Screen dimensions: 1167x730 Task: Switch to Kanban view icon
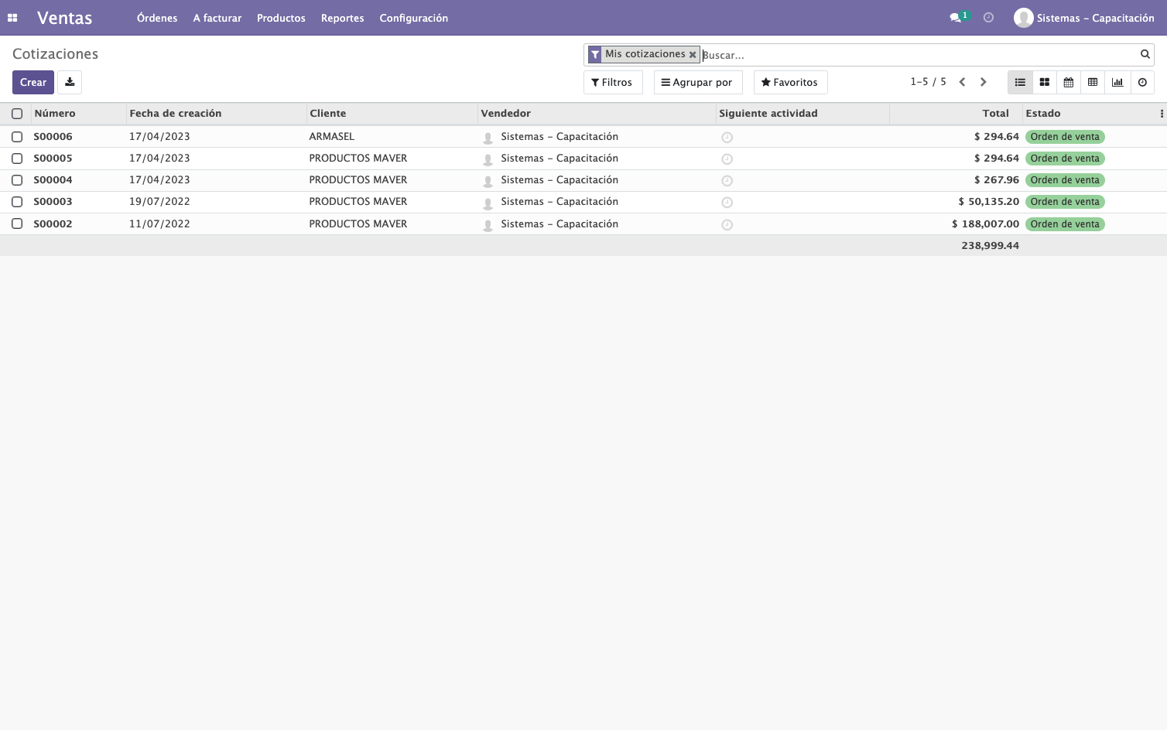pyautogui.click(x=1044, y=82)
